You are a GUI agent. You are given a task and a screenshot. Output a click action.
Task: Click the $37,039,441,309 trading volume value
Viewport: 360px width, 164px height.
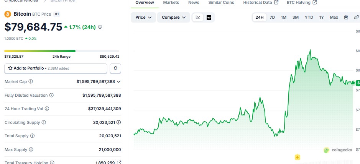104,109
